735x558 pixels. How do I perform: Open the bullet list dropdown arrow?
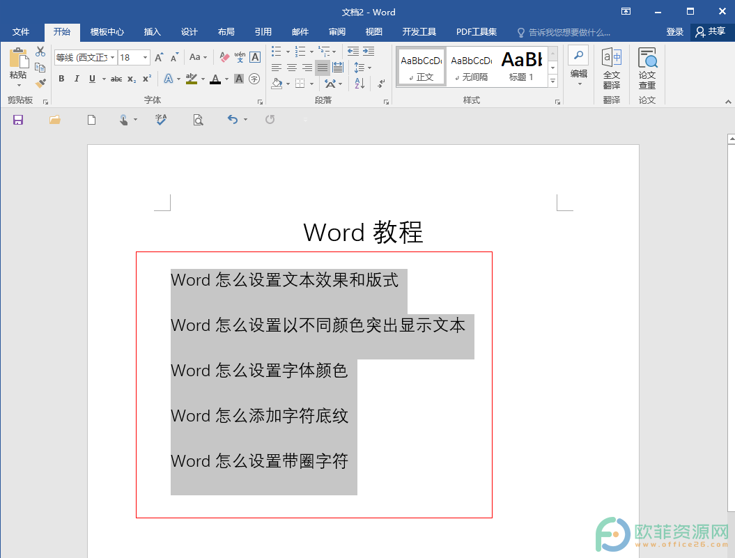(x=288, y=52)
